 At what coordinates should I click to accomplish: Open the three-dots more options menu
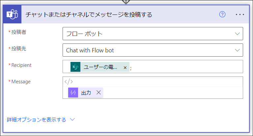click(240, 15)
